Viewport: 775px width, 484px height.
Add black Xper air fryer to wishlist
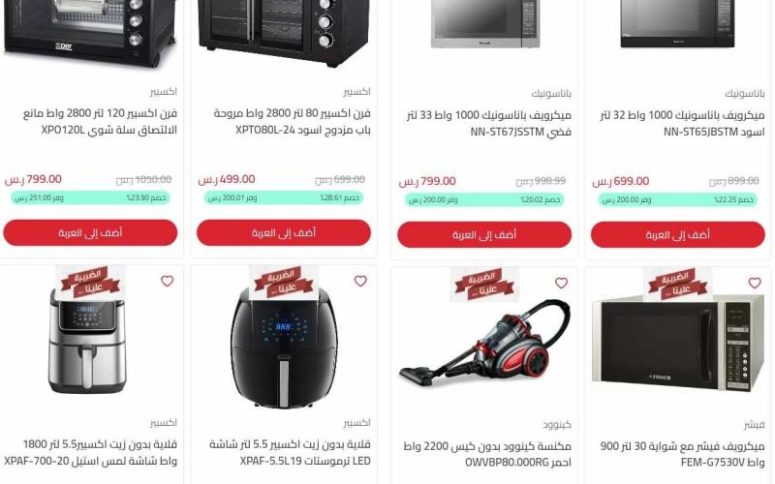coord(360,281)
